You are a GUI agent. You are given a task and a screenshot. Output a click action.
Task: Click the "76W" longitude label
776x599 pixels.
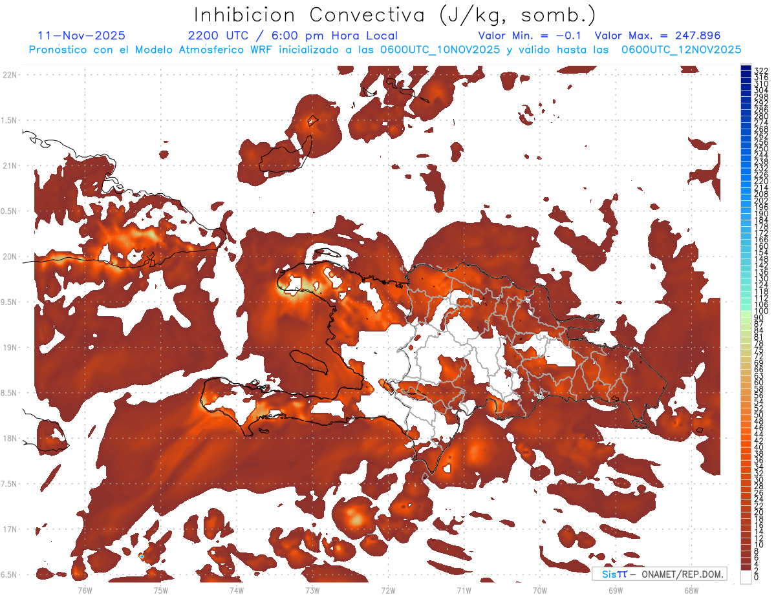(x=85, y=590)
